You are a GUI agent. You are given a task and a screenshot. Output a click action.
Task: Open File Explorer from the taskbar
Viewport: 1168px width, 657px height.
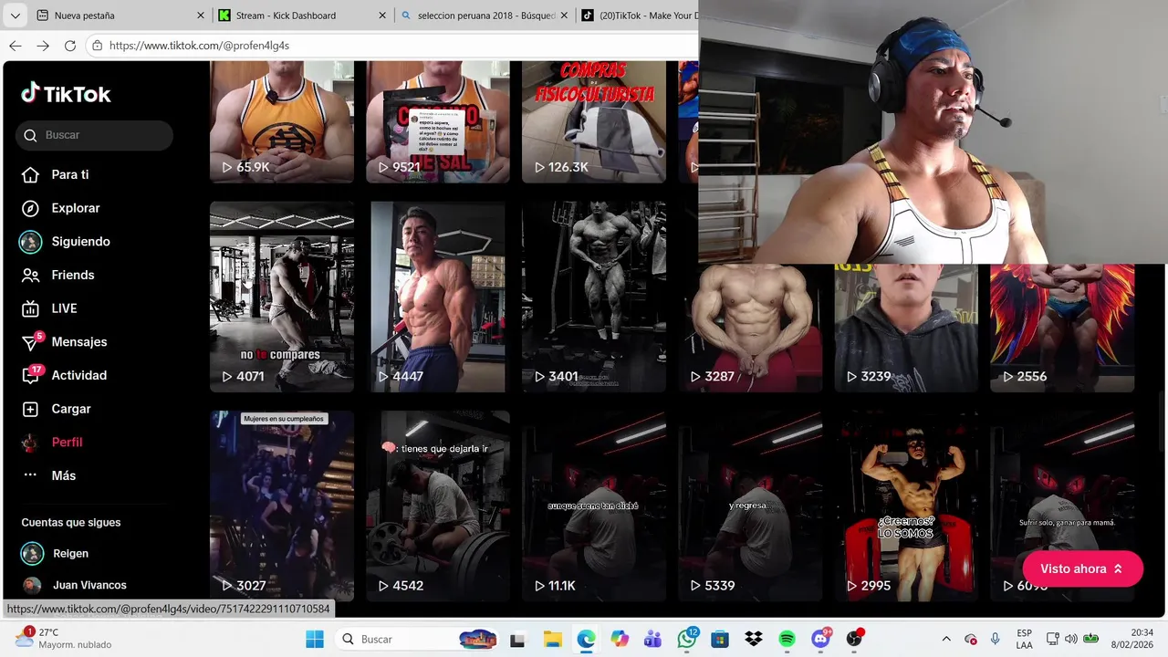click(552, 639)
